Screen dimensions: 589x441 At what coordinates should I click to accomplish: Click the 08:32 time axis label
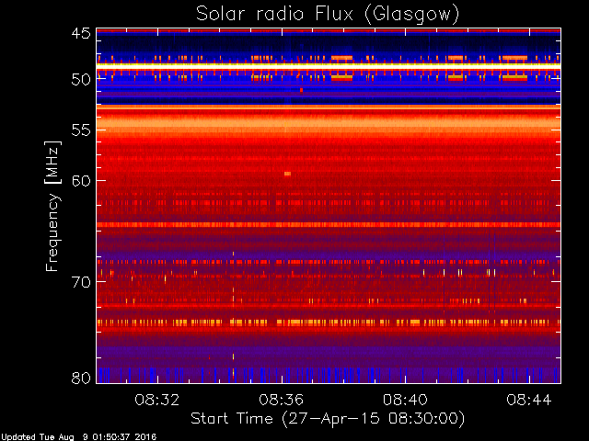157,400
